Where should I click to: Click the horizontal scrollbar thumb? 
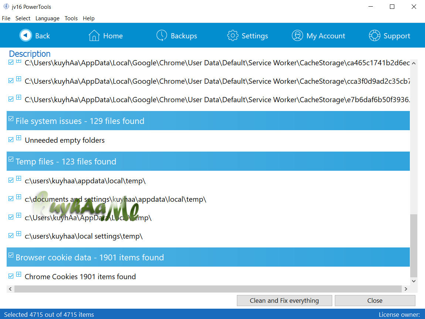[x=208, y=289]
